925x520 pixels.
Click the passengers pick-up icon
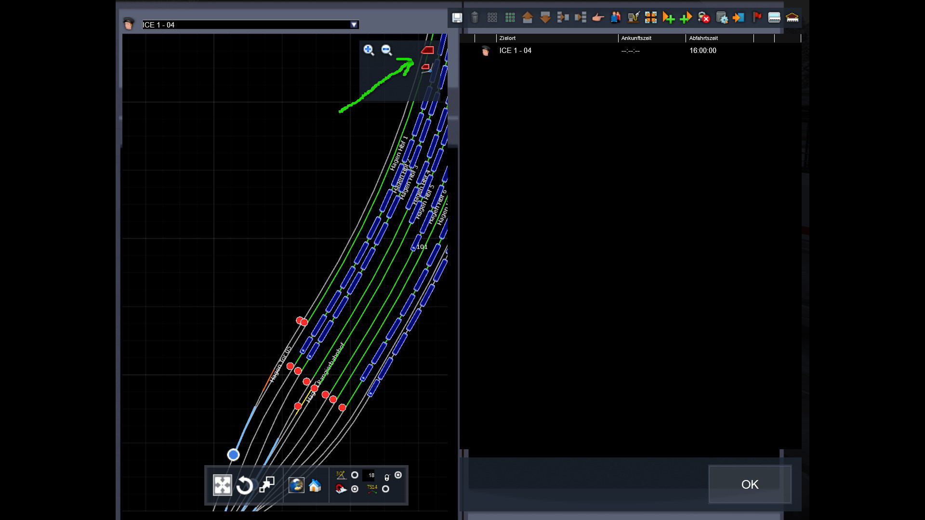[x=616, y=18]
